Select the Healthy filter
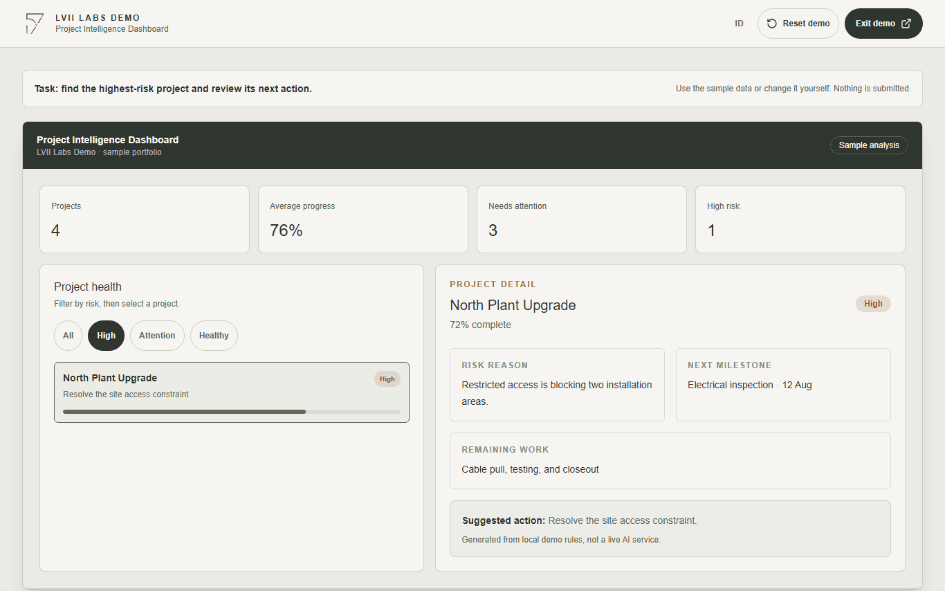The height and width of the screenshot is (591, 945). [214, 336]
